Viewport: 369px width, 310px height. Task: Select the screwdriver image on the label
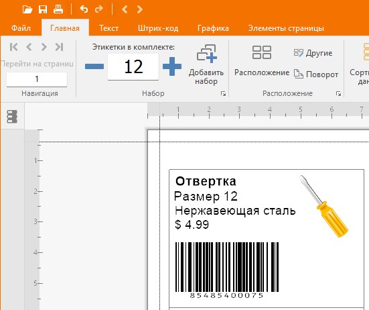tap(324, 206)
